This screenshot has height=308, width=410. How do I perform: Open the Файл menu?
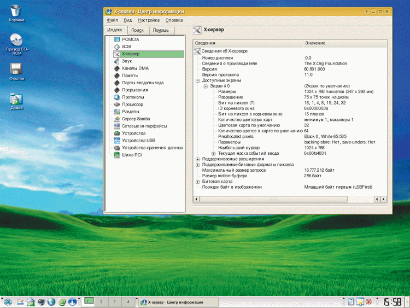pyautogui.click(x=112, y=20)
